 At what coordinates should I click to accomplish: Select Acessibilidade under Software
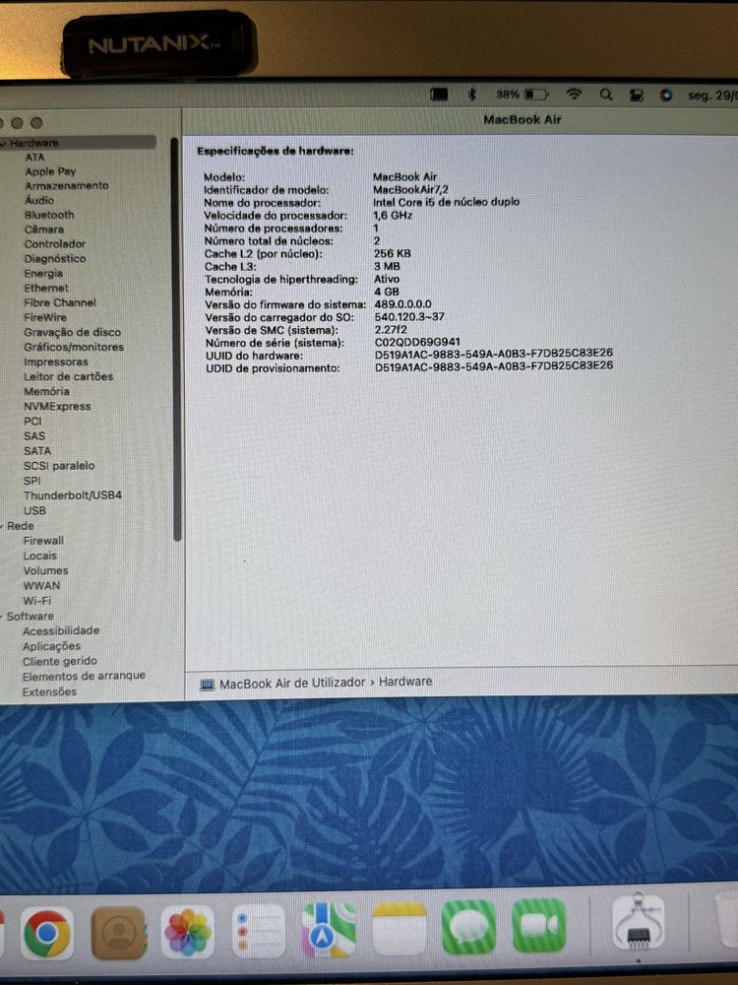(61, 630)
